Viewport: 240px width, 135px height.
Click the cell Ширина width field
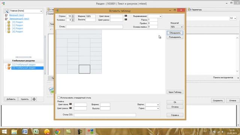pyautogui.click(x=105, y=105)
